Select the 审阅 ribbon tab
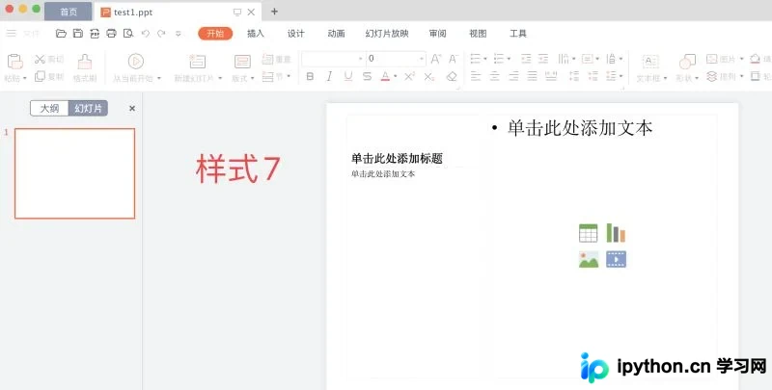772x390 pixels. click(438, 34)
